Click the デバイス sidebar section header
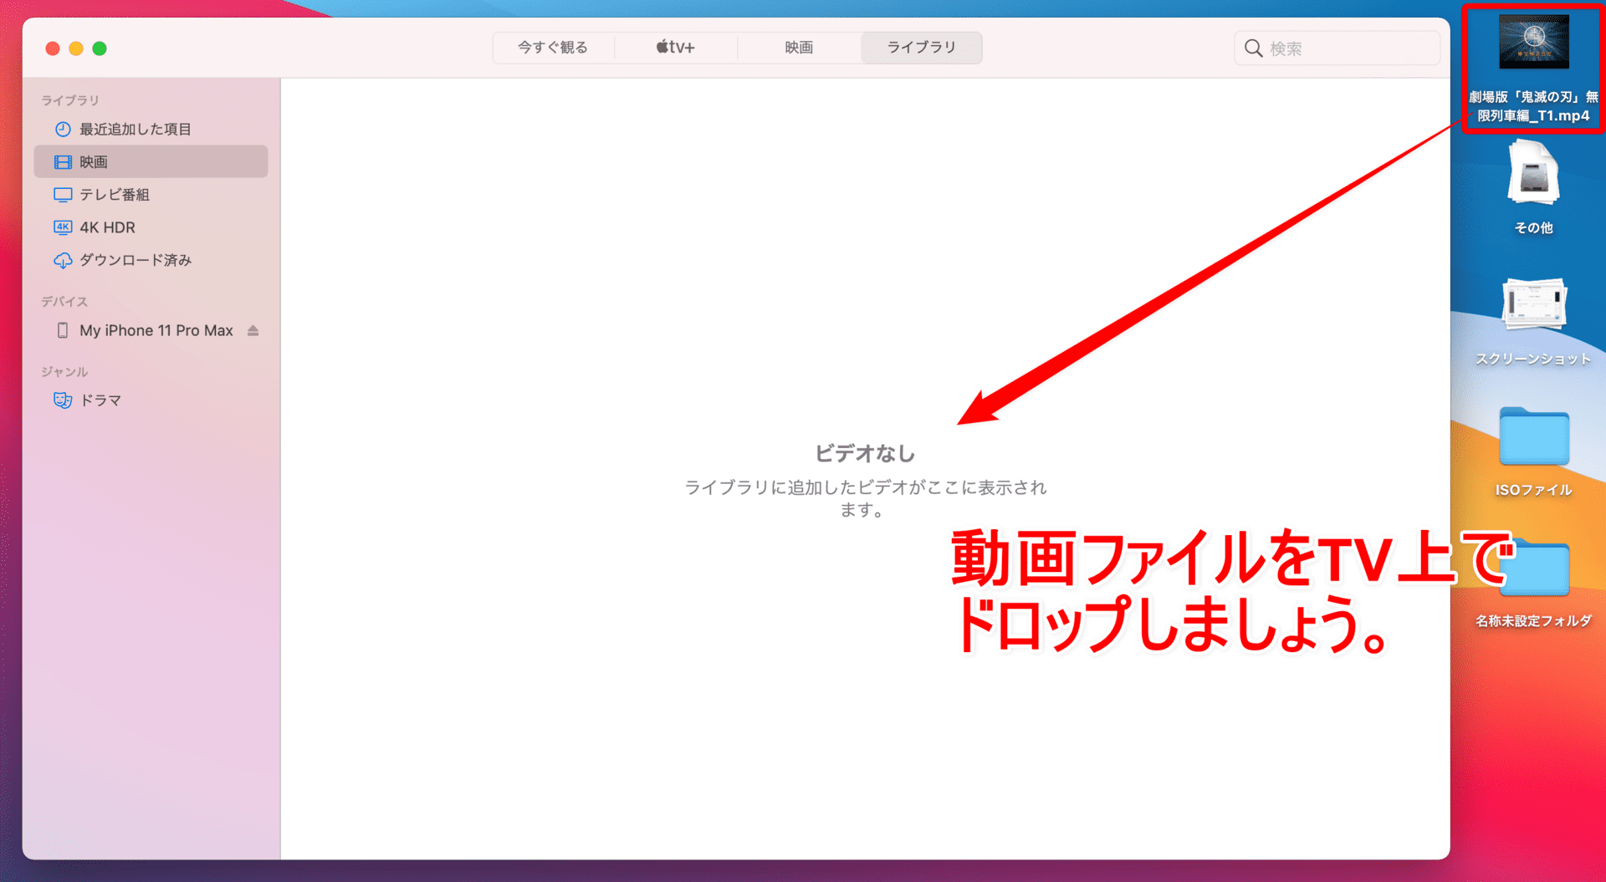 click(64, 302)
